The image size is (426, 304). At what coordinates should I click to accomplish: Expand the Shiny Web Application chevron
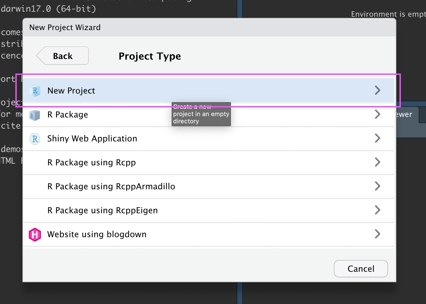click(x=377, y=138)
